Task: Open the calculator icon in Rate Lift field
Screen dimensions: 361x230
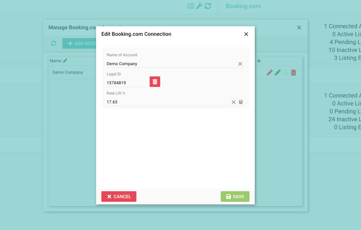Action: (241, 102)
